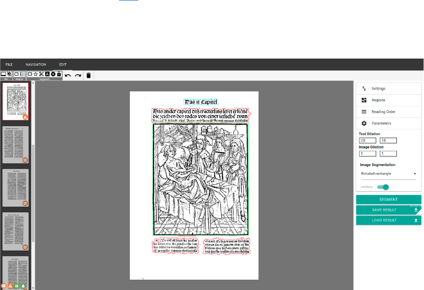The width and height of the screenshot is (424, 290).
Task: Select the green-outlined woodcut image segment
Action: (x=200, y=179)
